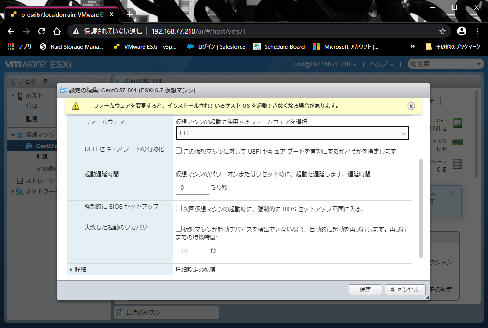This screenshot has height=328, width=488.
Task: Collapse the ホスト tree node
Action: tap(13, 96)
